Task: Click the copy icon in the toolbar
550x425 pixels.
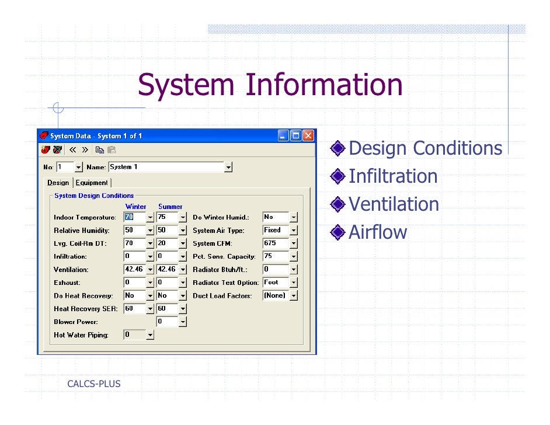Action: [100, 150]
